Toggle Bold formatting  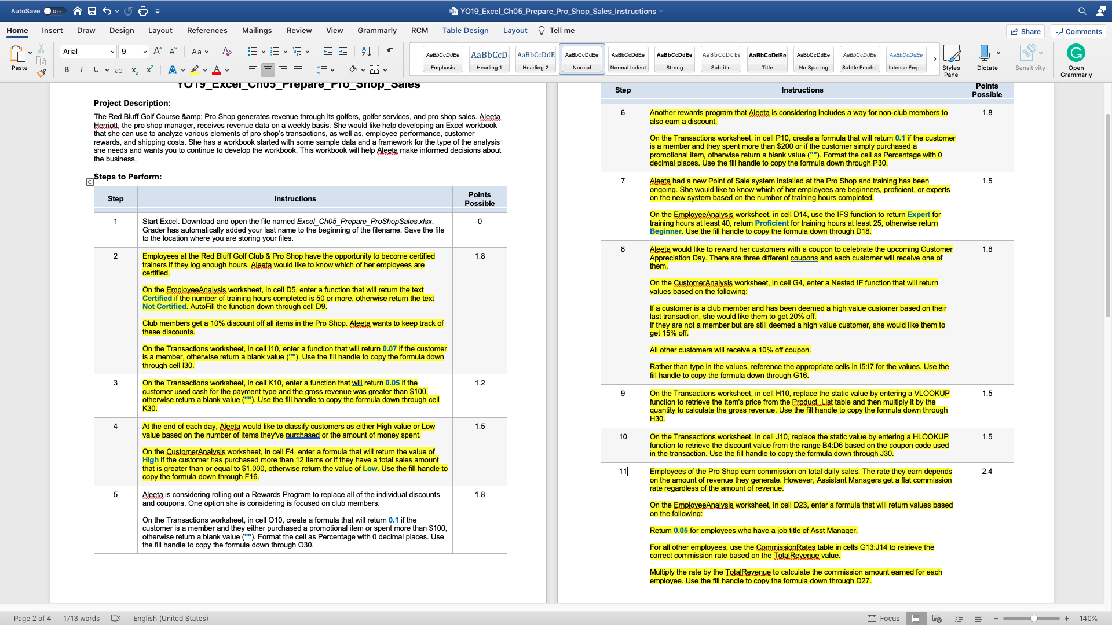click(67, 70)
